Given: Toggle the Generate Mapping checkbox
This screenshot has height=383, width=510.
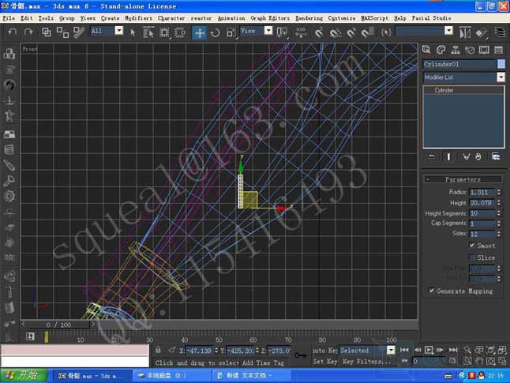Looking at the screenshot, I should pyautogui.click(x=432, y=291).
